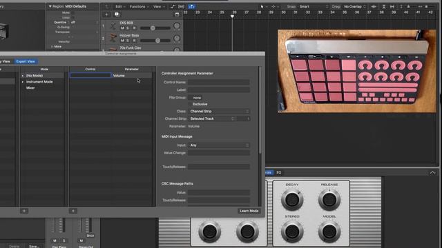
Task: Click the Hoover Bass pan knob
Action: pos(177,39)
